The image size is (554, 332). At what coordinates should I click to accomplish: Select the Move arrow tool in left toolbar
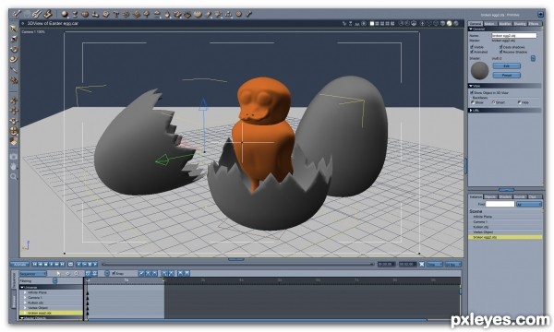[x=14, y=29]
